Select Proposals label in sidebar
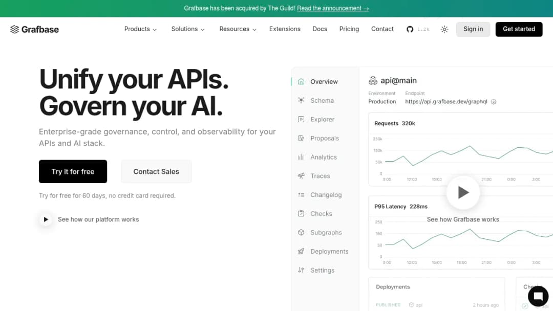This screenshot has height=311, width=553. (325, 138)
